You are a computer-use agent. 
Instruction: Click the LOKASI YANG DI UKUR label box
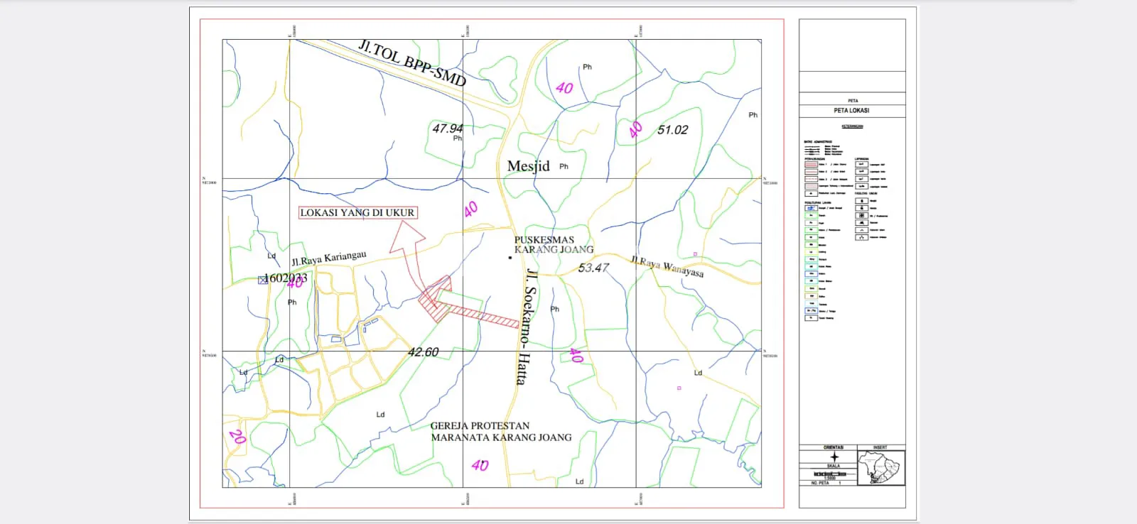click(x=357, y=212)
